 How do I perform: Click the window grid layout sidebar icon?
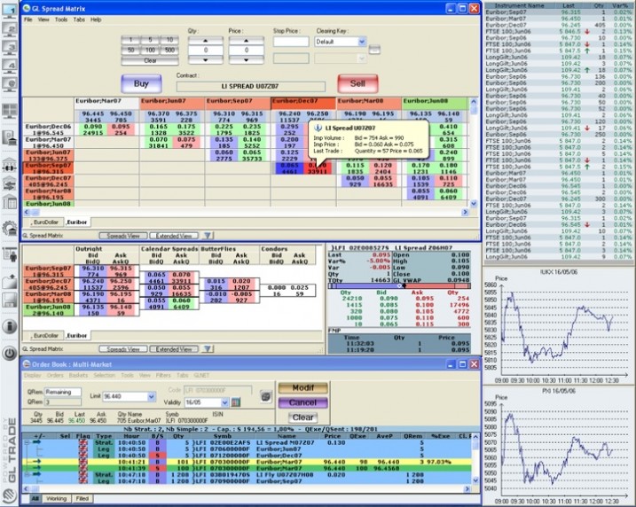click(x=10, y=111)
